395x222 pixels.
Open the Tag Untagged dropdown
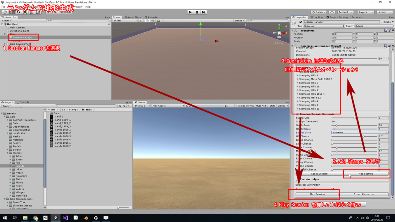click(x=324, y=26)
